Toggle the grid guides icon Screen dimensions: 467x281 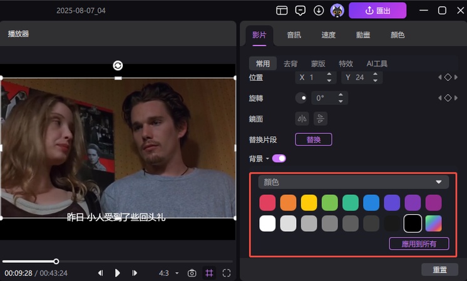209,273
